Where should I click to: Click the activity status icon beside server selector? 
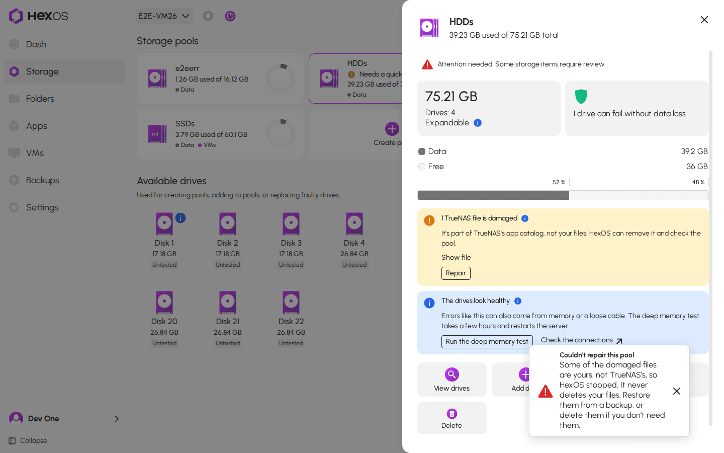(208, 16)
